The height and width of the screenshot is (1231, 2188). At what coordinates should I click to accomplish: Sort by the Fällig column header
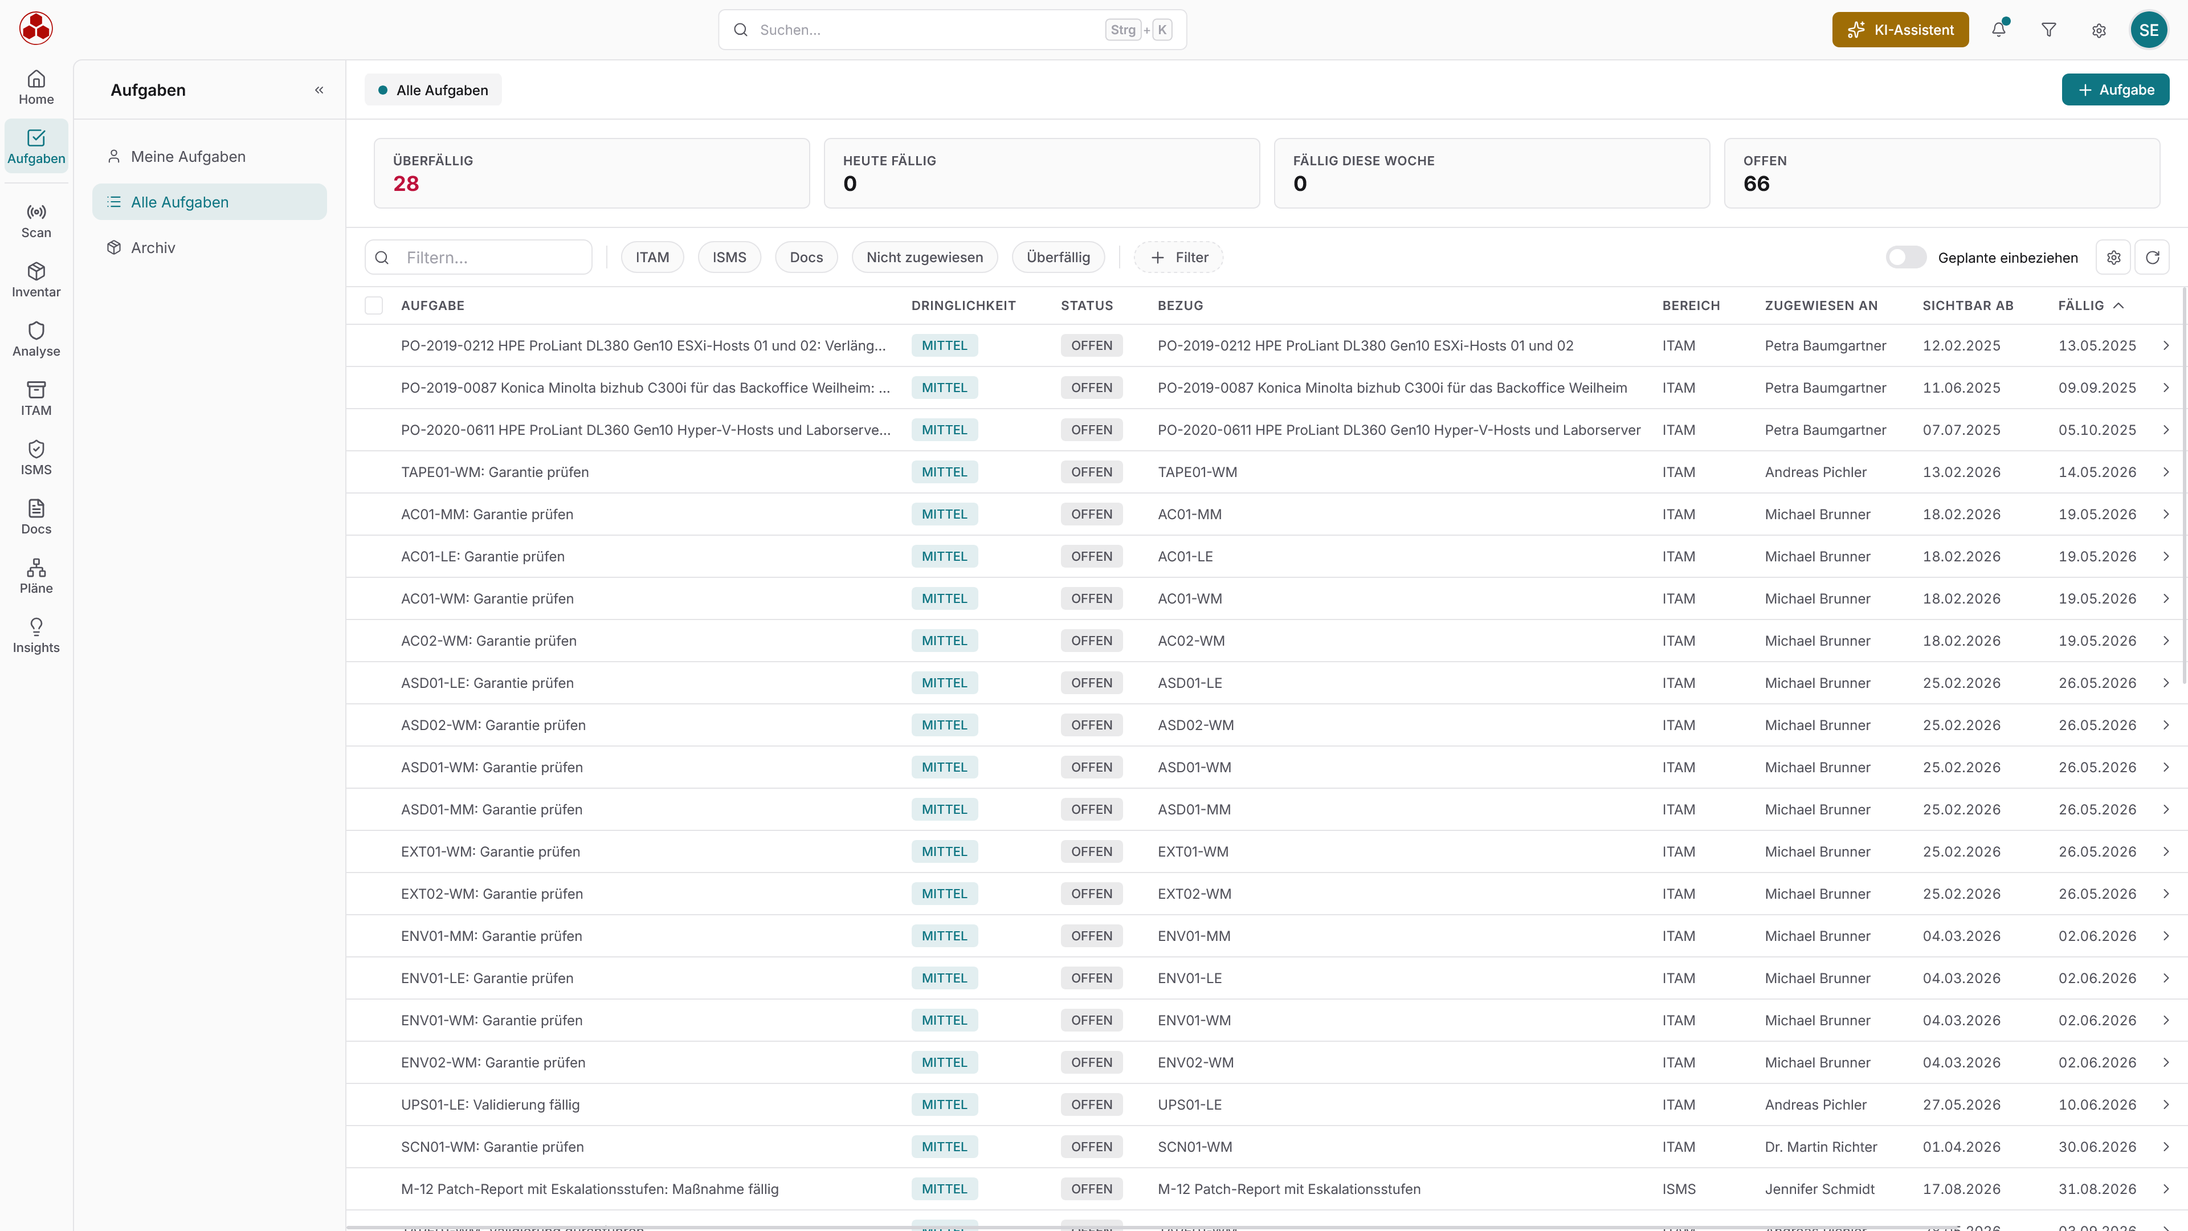(x=2091, y=305)
